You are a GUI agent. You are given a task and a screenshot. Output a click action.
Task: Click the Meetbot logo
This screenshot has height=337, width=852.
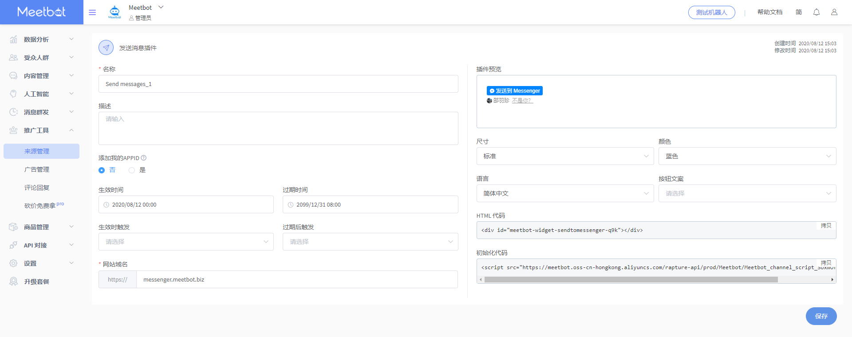(x=41, y=12)
